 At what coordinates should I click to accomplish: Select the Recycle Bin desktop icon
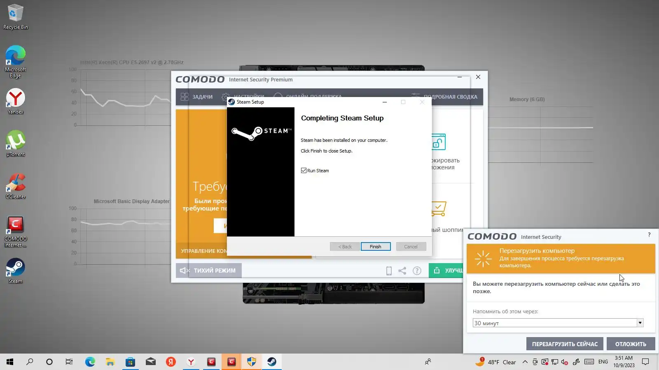coord(16,17)
